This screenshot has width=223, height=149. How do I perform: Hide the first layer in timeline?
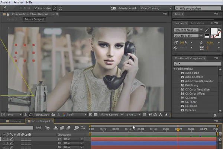(3, 139)
